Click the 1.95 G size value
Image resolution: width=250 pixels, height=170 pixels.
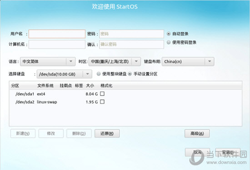pyautogui.click(x=92, y=102)
